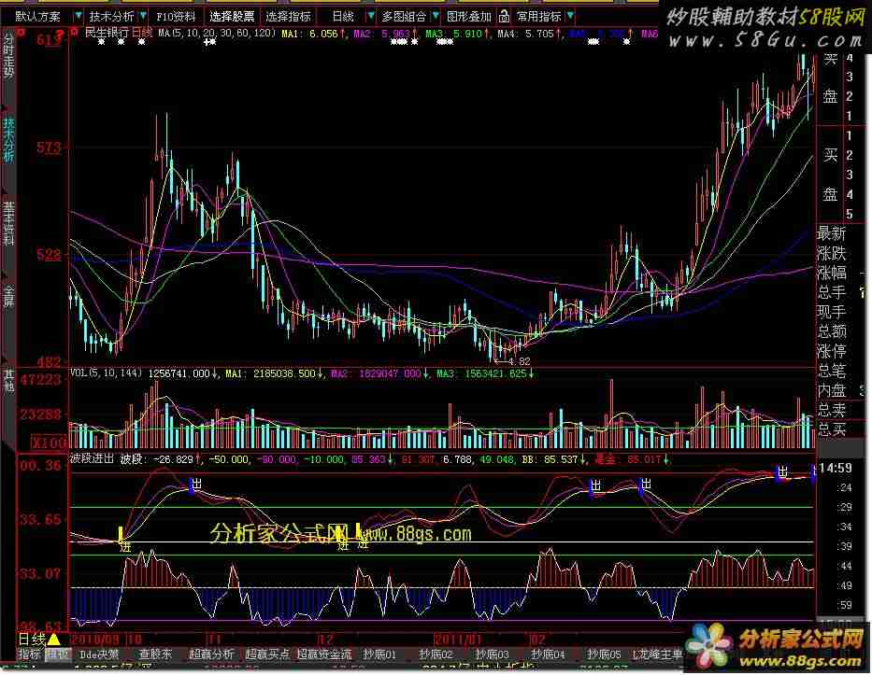872x675 pixels.
Task: Open the 抄底01 bottom tab
Action: (x=379, y=654)
